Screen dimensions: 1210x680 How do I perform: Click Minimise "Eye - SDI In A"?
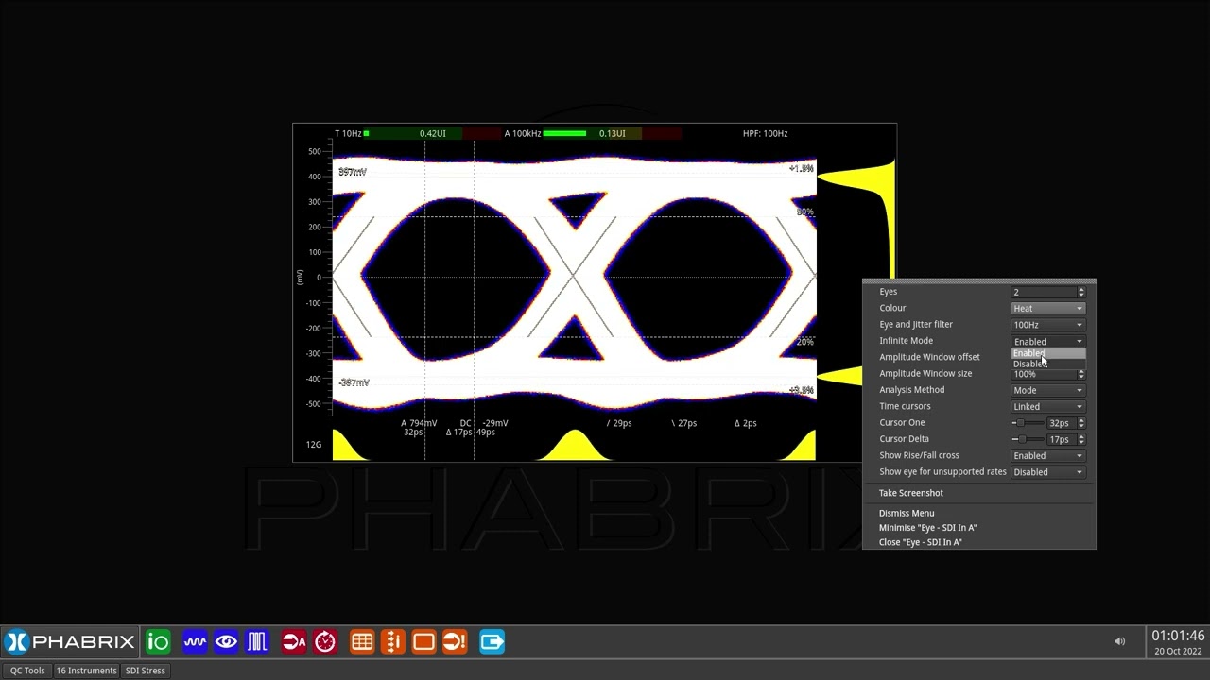pyautogui.click(x=928, y=528)
